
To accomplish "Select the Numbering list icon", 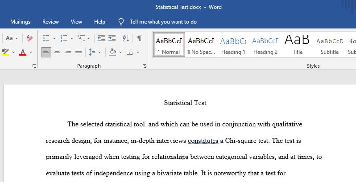I will coord(64,38).
